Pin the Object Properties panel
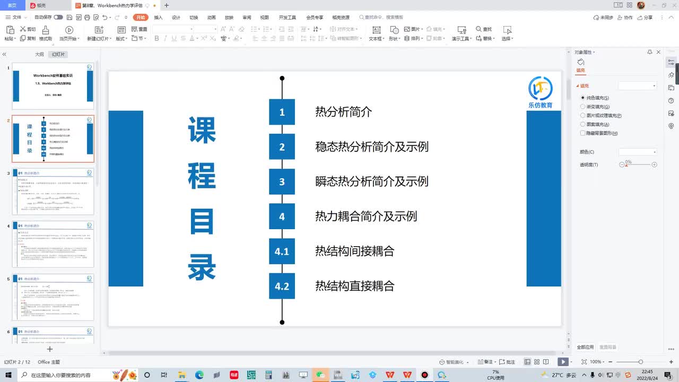Image resolution: width=679 pixels, height=382 pixels. 650,52
